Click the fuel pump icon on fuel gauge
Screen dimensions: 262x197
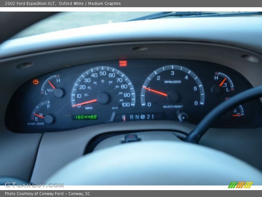click(41, 115)
